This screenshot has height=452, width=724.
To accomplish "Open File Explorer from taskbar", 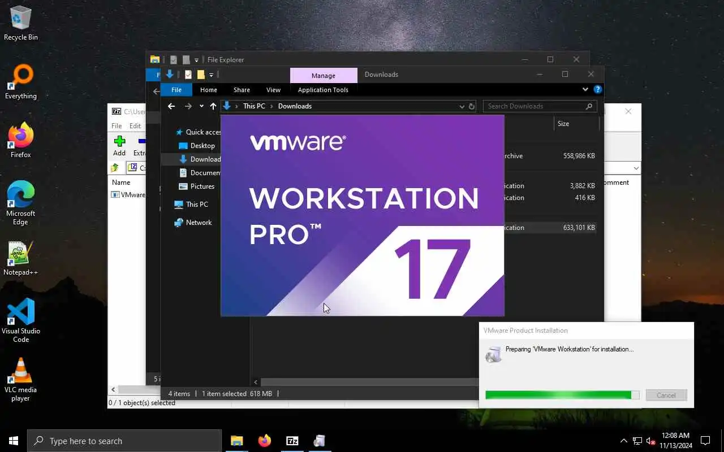I will point(237,441).
